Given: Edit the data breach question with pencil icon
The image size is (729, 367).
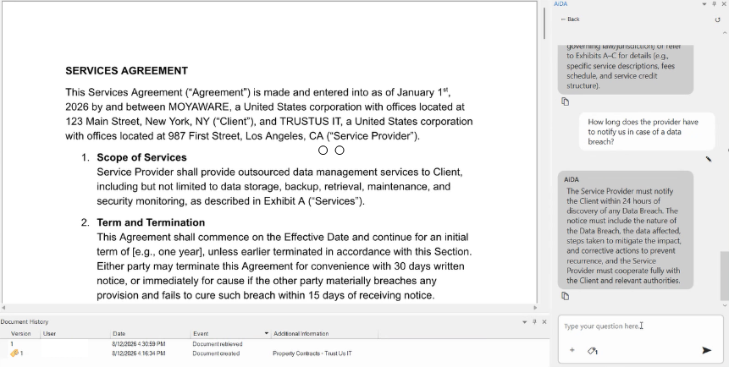Looking at the screenshot, I should 708,159.
